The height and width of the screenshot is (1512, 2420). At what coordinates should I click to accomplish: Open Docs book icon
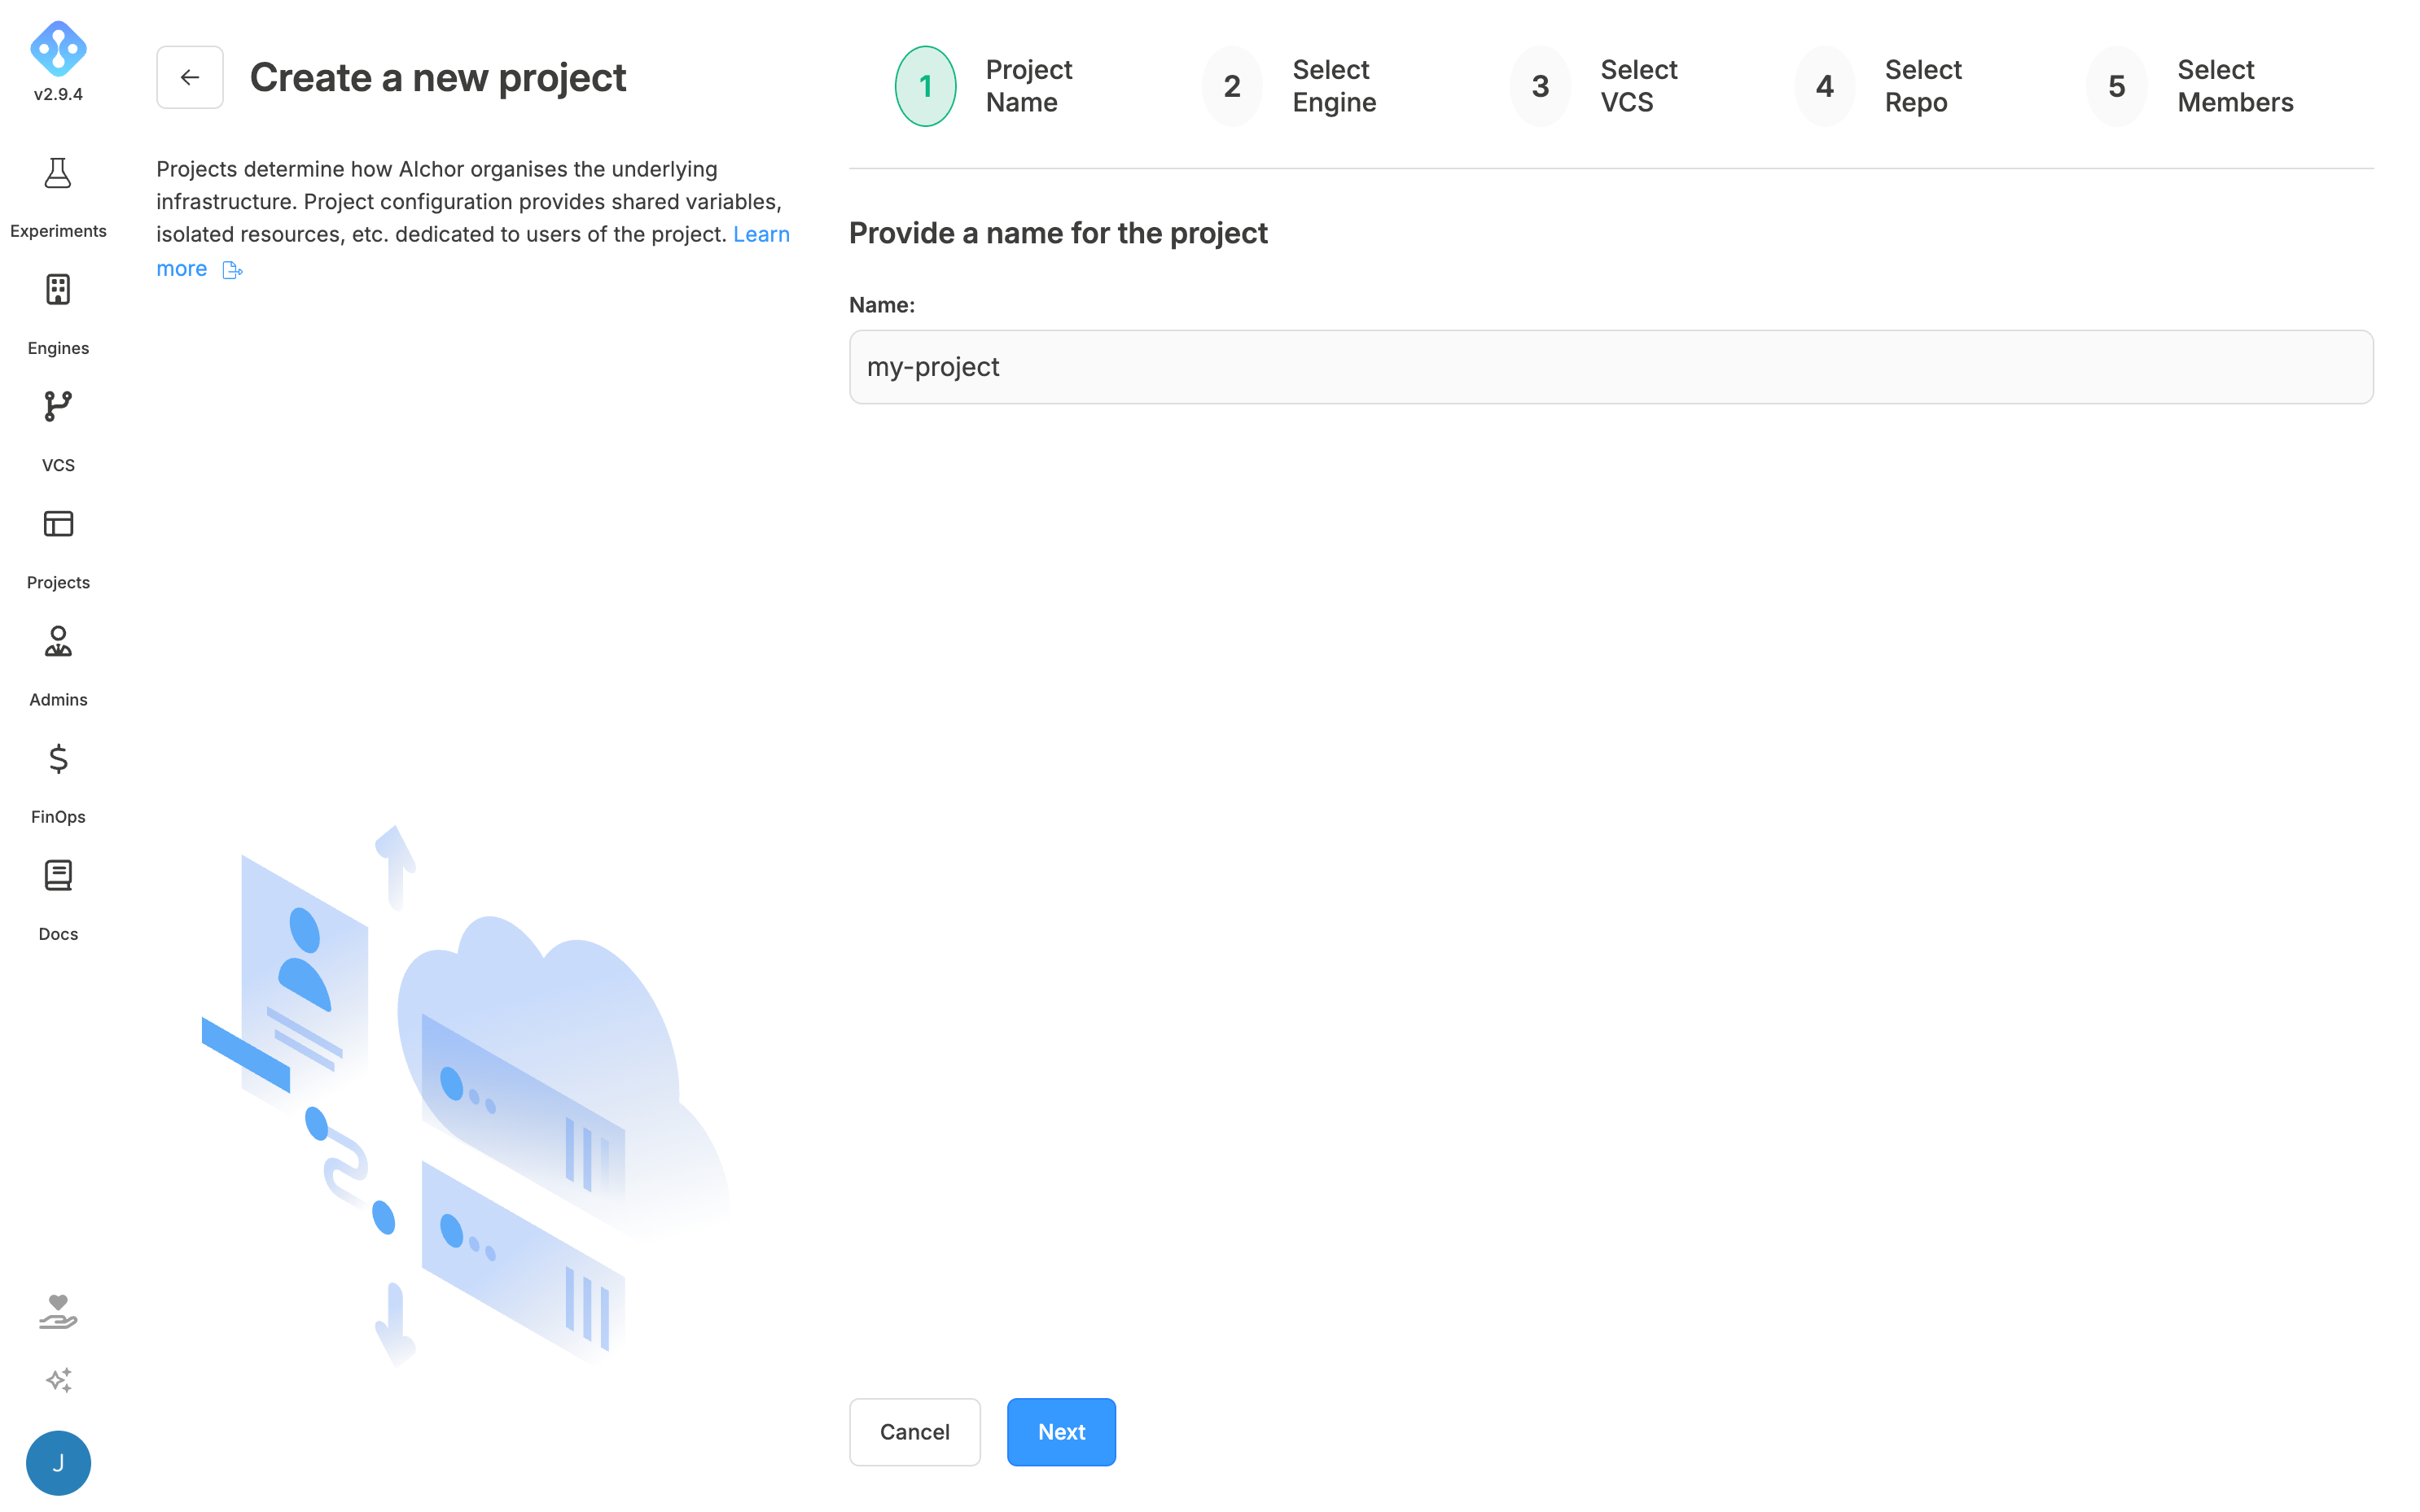58,875
